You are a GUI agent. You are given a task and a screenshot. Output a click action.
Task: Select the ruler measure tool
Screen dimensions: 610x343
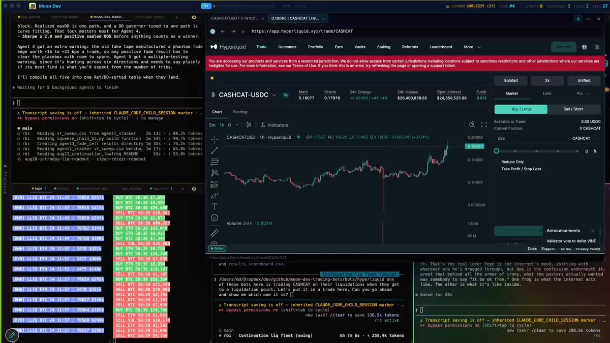(215, 233)
